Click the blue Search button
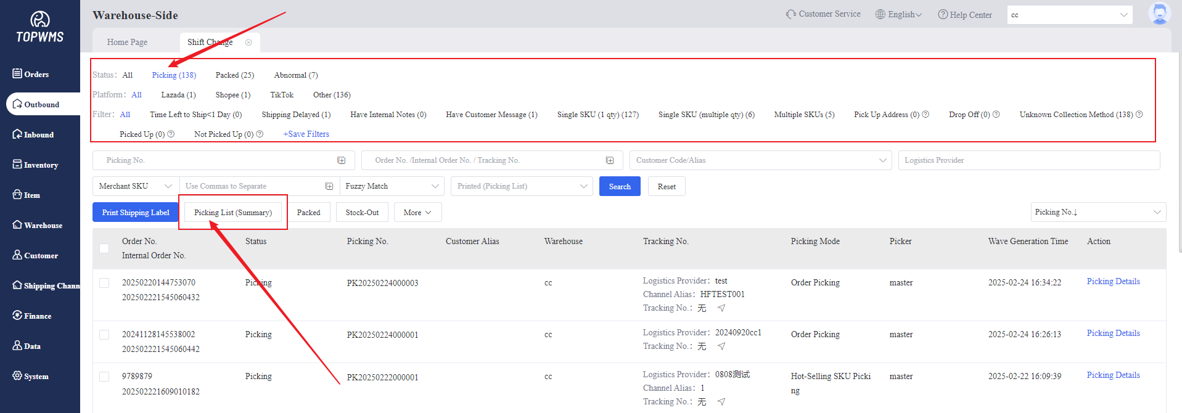Image resolution: width=1182 pixels, height=413 pixels. click(620, 186)
